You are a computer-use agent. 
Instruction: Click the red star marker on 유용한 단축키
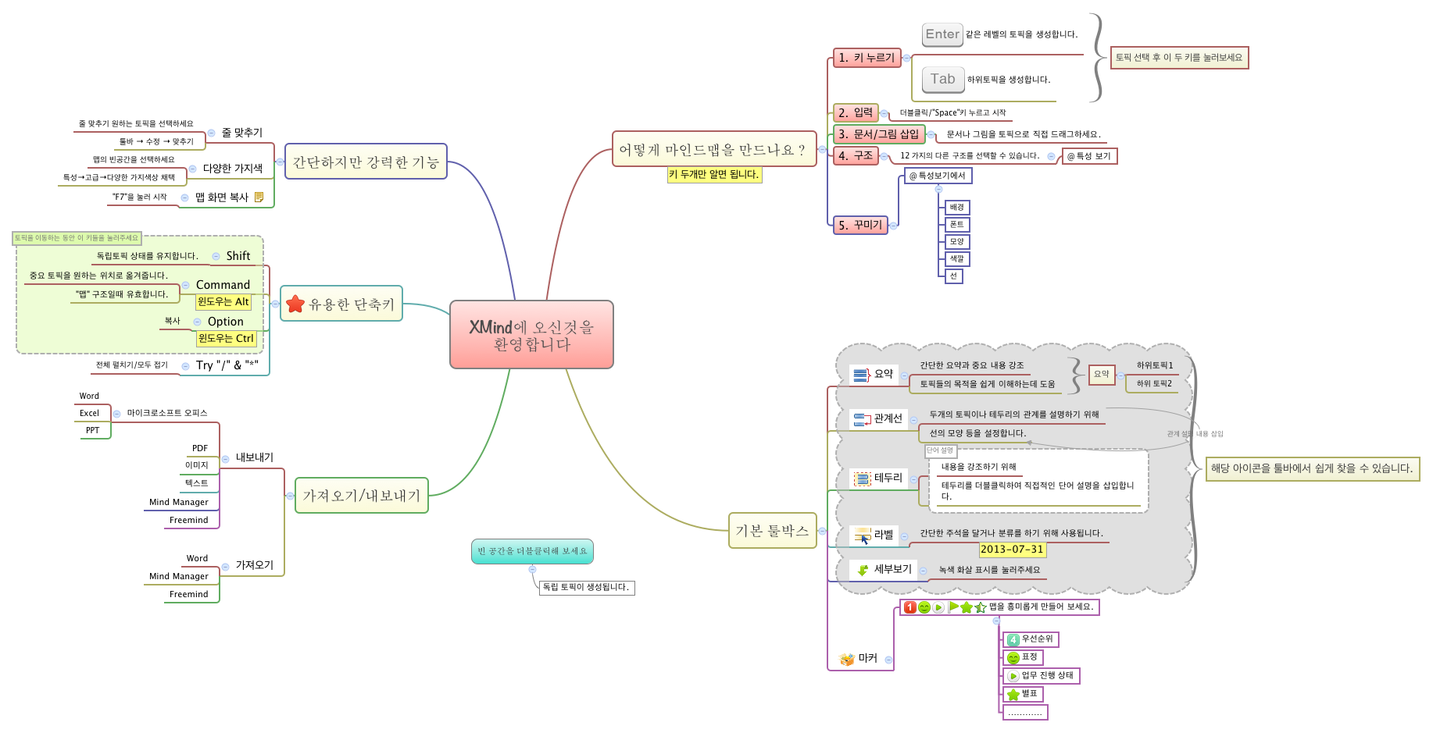click(295, 304)
